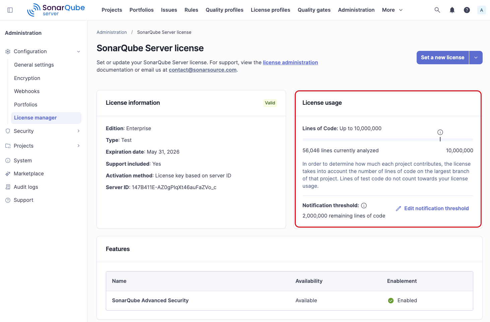Click the System info icon
The image size is (490, 322).
pyautogui.click(x=8, y=161)
